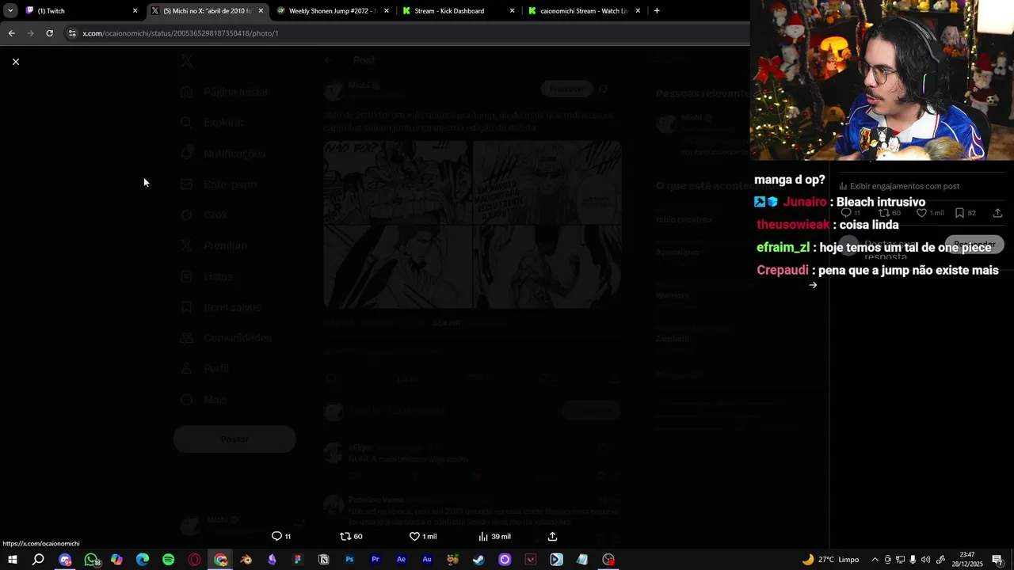This screenshot has height=570, width=1014.
Task: Open the Windows notification center
Action: point(997,560)
